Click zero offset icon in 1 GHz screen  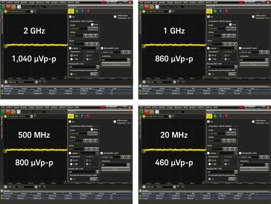[x=229, y=35]
